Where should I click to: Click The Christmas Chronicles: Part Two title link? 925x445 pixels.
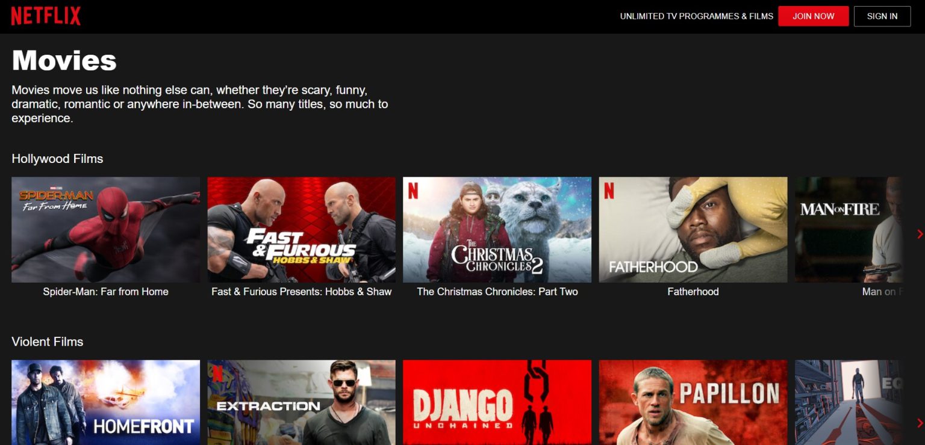(497, 292)
